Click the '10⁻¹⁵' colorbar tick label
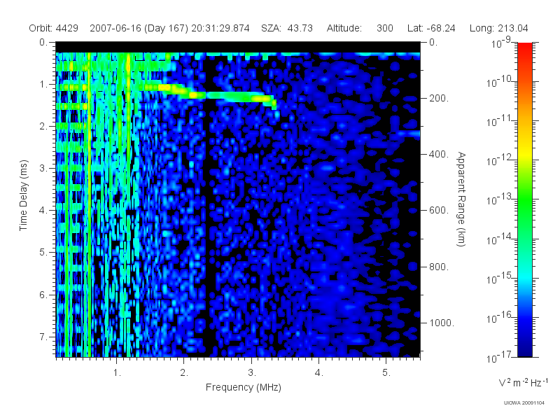 coord(500,278)
